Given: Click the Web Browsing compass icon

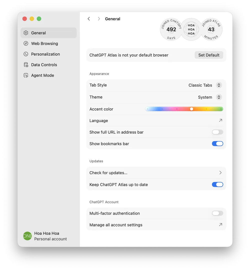Looking at the screenshot, I should [26, 43].
